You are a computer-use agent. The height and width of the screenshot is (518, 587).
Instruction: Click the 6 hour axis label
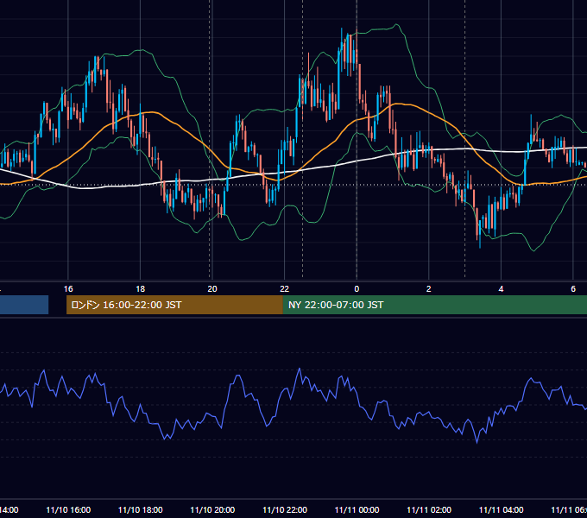point(573,289)
